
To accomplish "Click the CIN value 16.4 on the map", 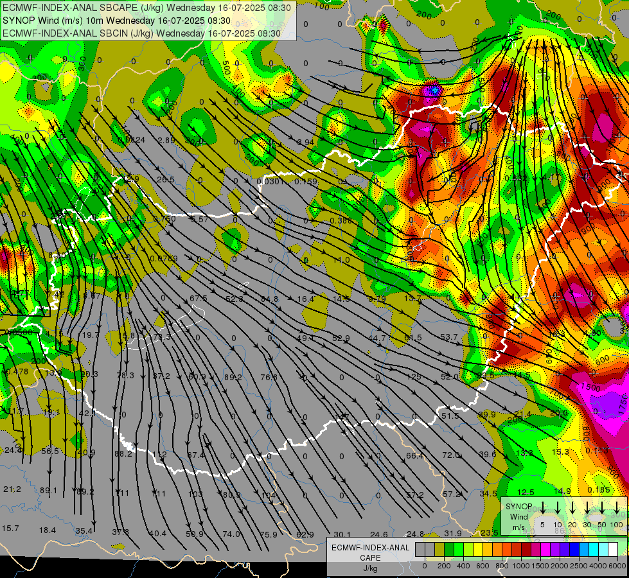I will click(306, 299).
